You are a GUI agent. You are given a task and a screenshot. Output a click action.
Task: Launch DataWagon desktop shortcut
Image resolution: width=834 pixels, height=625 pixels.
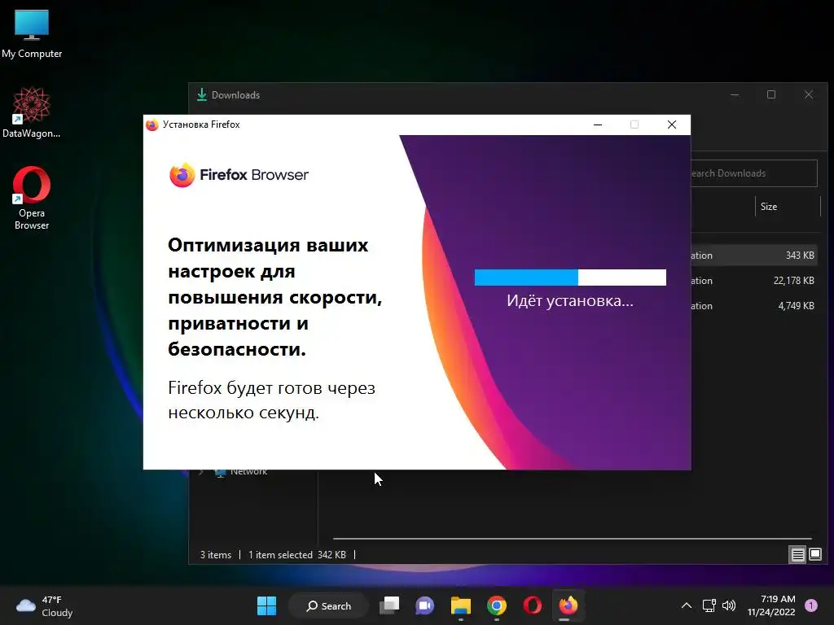[32, 112]
